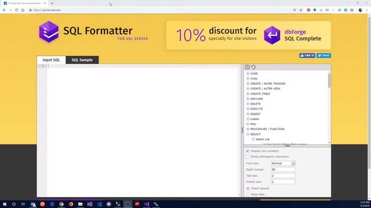The image size is (371, 208).
Task: Click the Right margin input field
Action: tap(283, 169)
